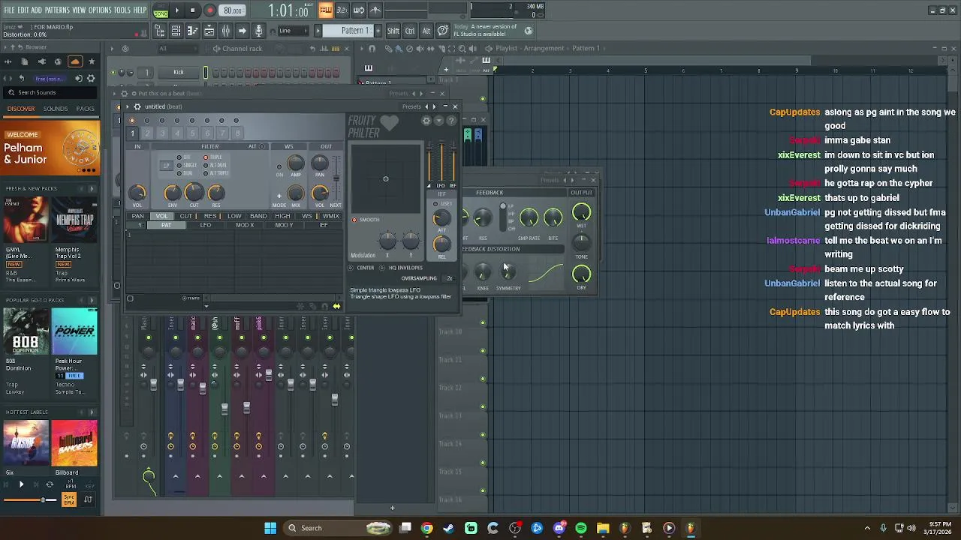The image size is (961, 540).
Task: Stop playback with the stop button
Action: click(193, 10)
